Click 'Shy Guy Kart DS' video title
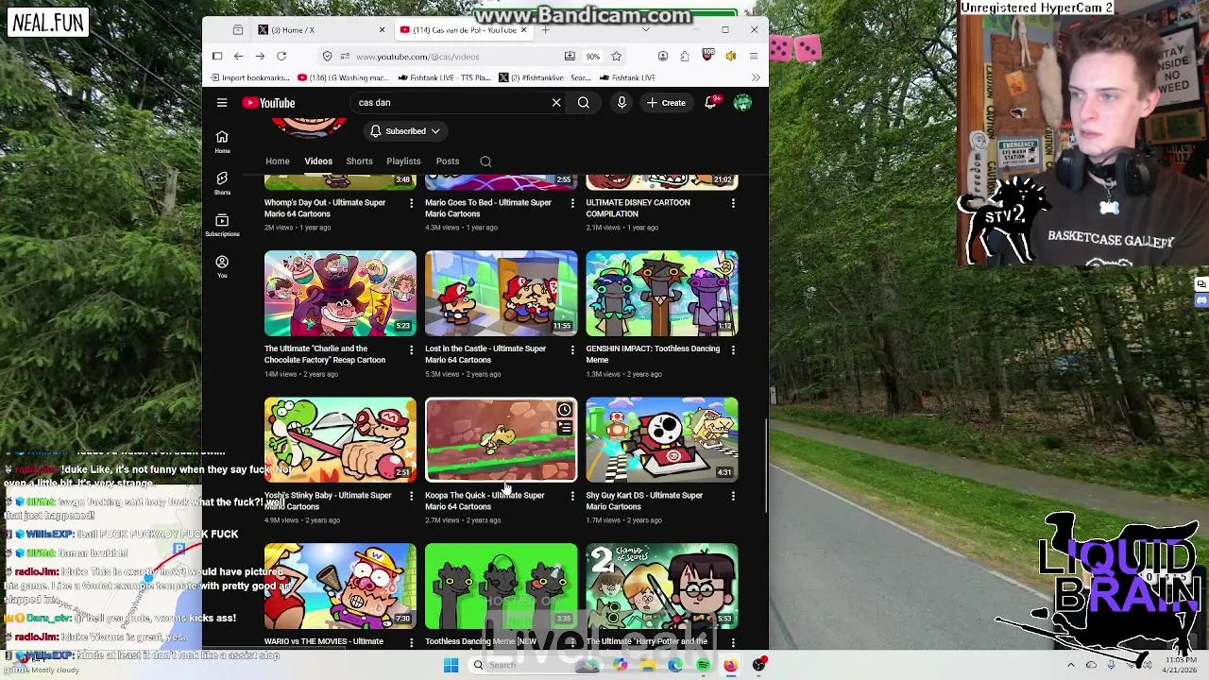 644,501
